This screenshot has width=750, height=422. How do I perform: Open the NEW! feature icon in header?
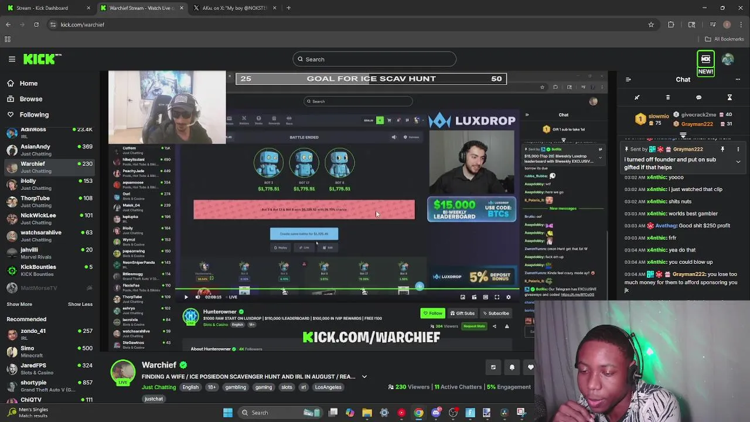point(705,64)
